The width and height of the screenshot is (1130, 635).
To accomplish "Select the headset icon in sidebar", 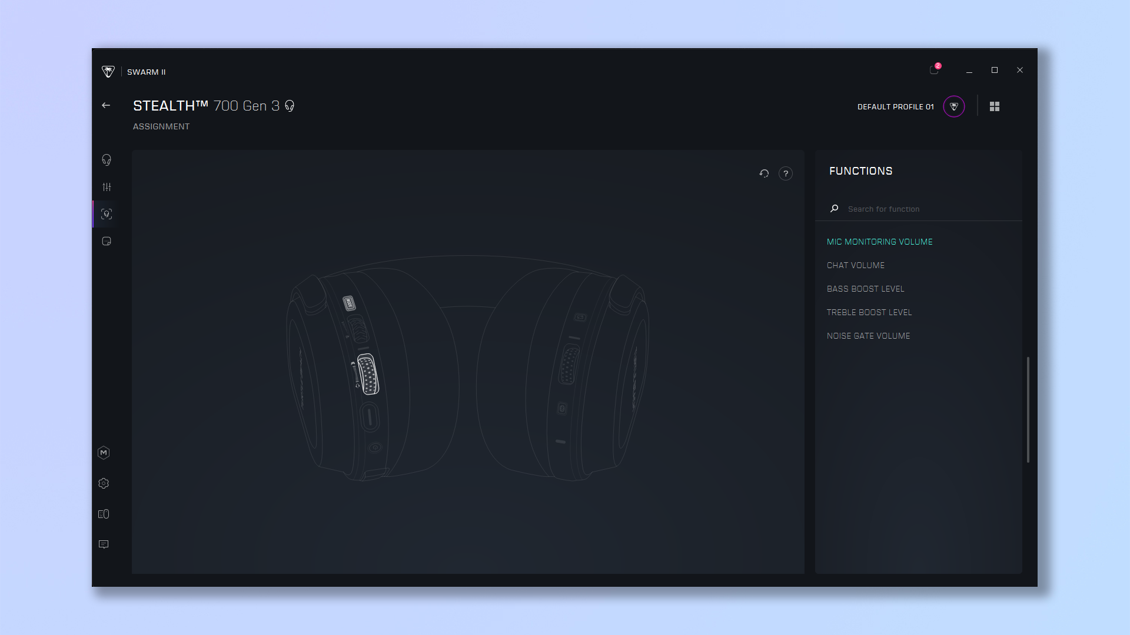I will click(x=107, y=160).
